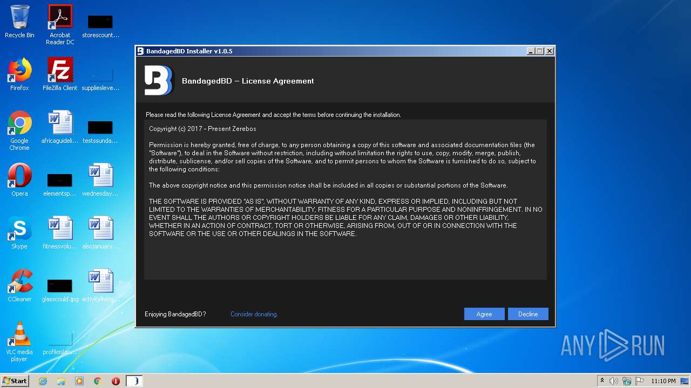Show hidden tray icons arrow

(x=602, y=381)
